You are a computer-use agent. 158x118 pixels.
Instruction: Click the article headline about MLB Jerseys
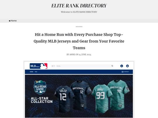click(79, 41)
